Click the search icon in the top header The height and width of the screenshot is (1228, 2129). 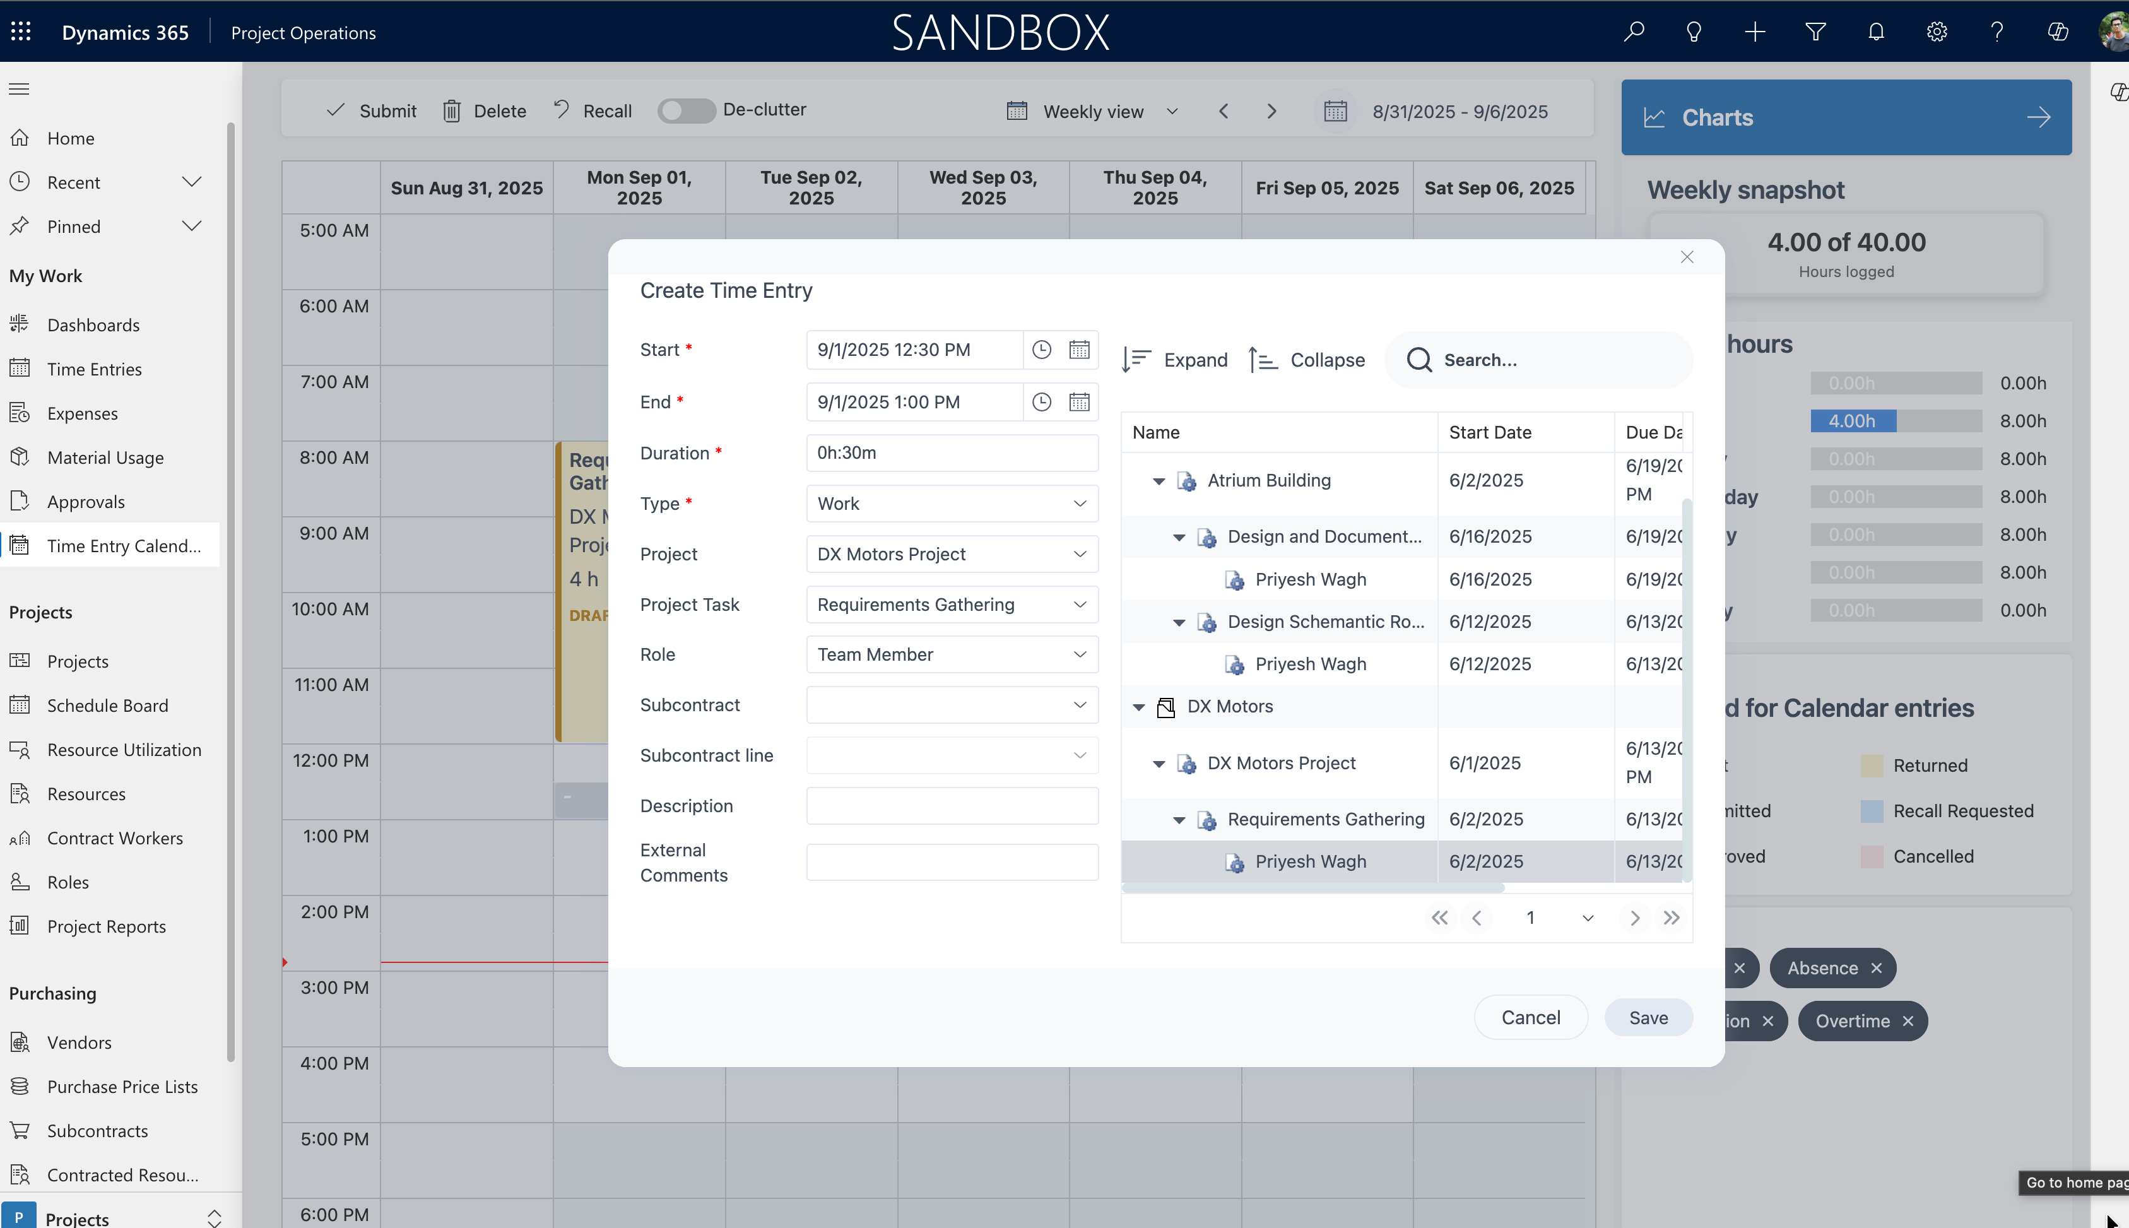(x=1634, y=31)
